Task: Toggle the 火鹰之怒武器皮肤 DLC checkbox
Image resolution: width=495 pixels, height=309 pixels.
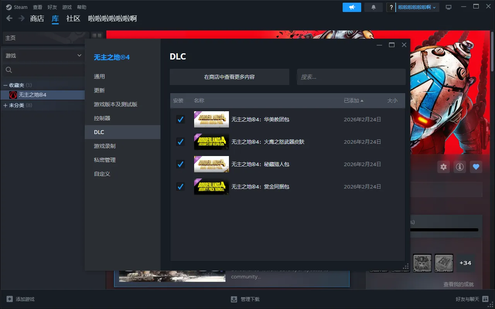Action: (180, 142)
